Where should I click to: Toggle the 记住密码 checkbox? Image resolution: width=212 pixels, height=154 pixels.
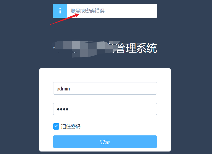click(56, 126)
